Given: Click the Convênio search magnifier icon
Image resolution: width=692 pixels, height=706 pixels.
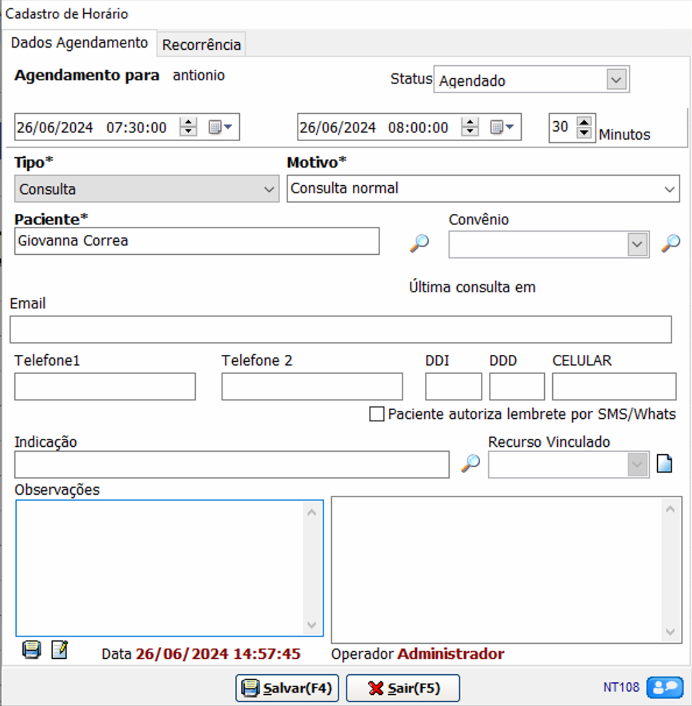Looking at the screenshot, I should pyautogui.click(x=670, y=243).
